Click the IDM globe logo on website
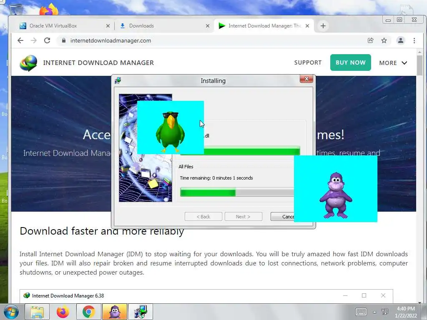Viewport: 427px width, 320px height. coord(28,63)
